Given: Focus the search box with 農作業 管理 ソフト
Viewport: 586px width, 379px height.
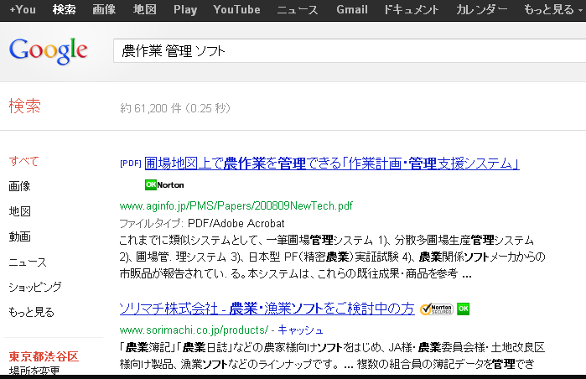Looking at the screenshot, I should click(350, 51).
